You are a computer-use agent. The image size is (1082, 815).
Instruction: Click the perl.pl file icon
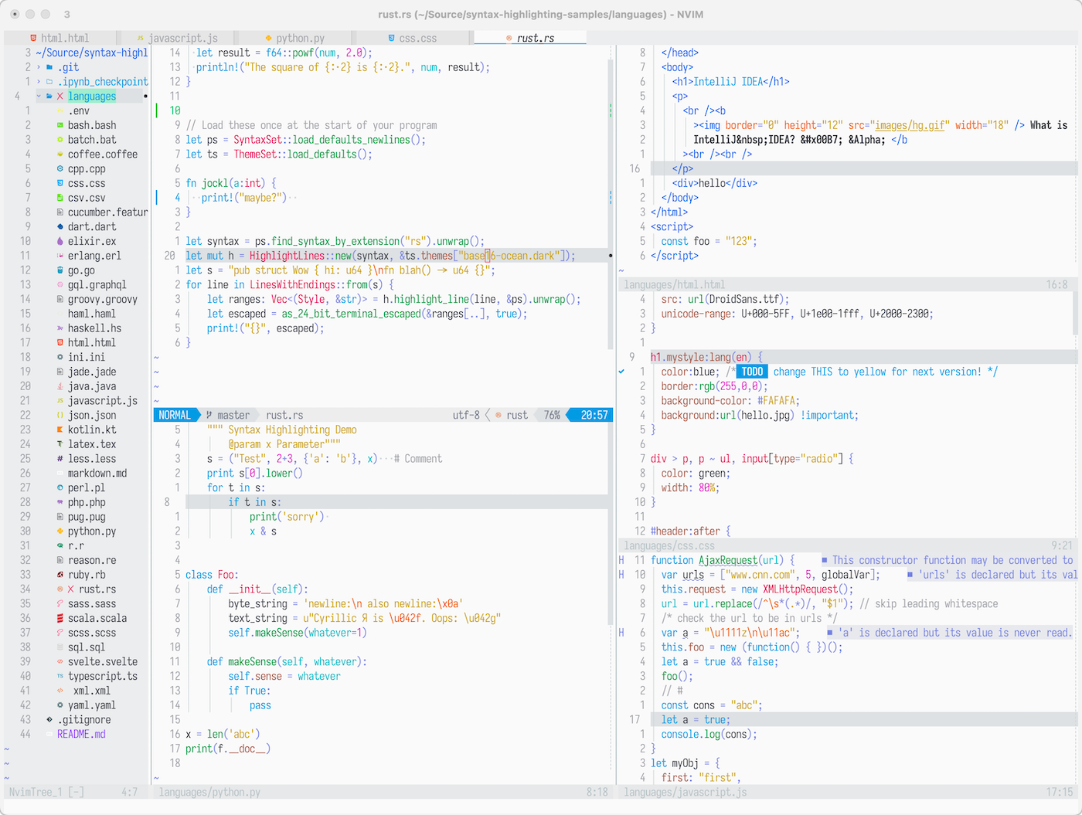pos(60,487)
